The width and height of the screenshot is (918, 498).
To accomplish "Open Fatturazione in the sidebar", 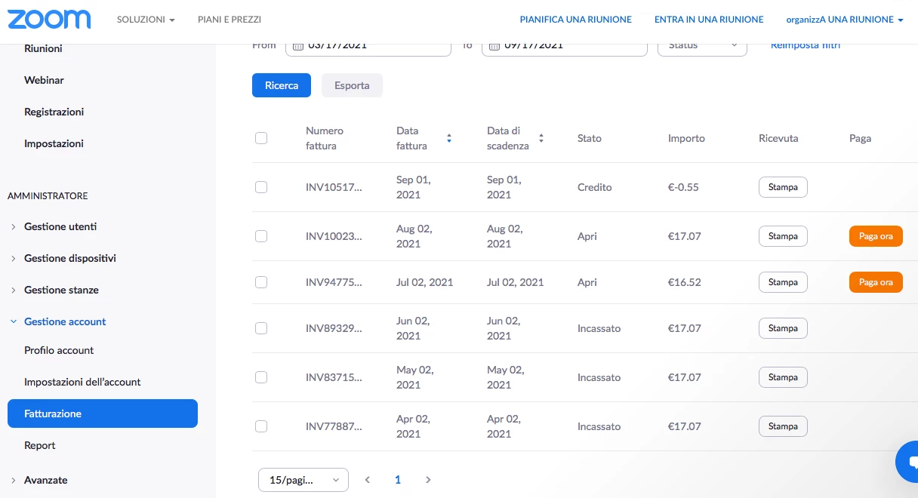I will [x=103, y=413].
